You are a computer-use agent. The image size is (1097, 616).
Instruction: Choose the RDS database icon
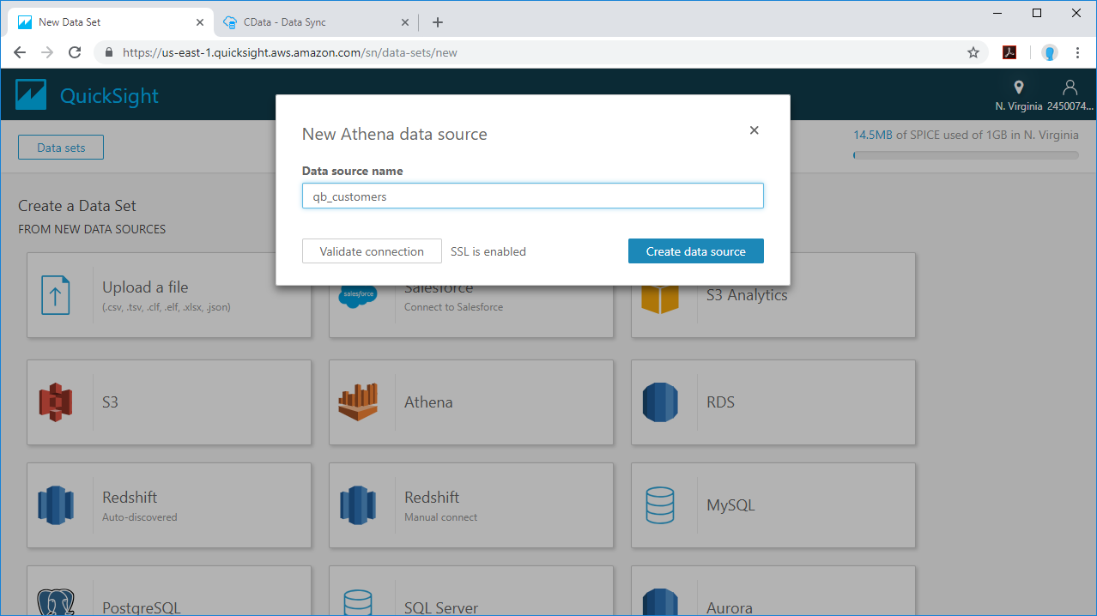(x=659, y=402)
